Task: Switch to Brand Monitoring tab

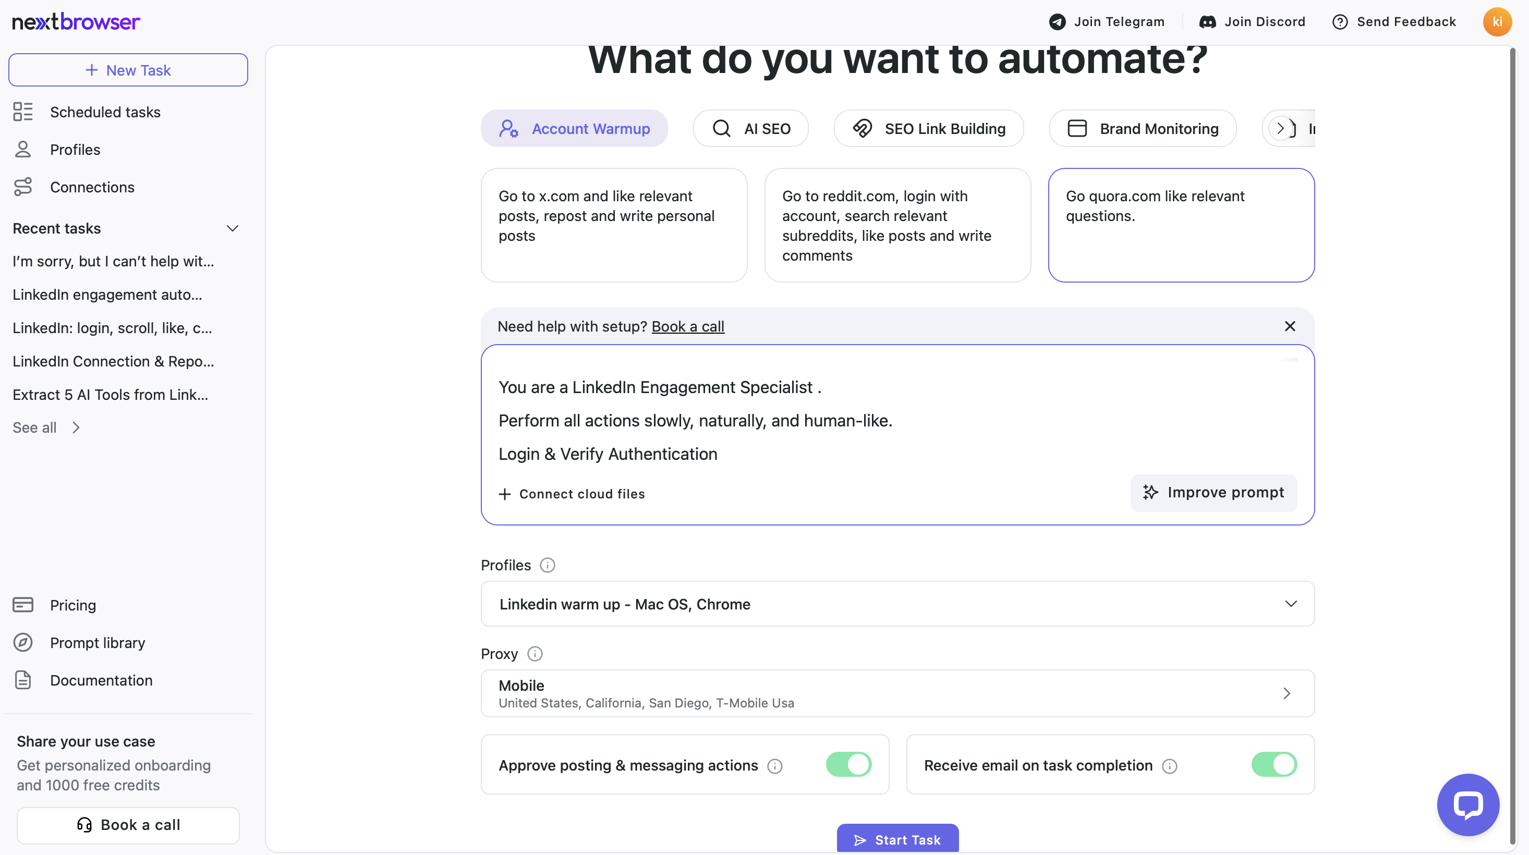Action: click(x=1143, y=128)
